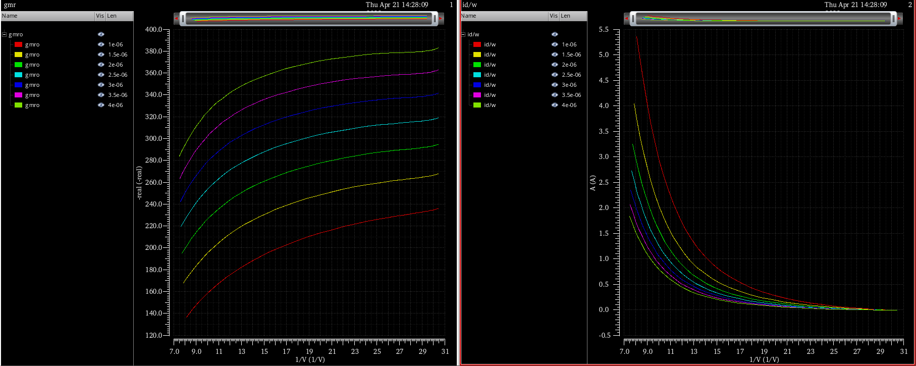Hide the gmro 4e-06 trace

101,105
